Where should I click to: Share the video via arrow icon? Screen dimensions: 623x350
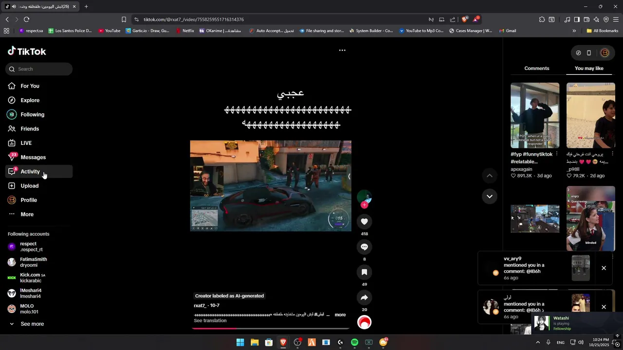click(x=364, y=297)
